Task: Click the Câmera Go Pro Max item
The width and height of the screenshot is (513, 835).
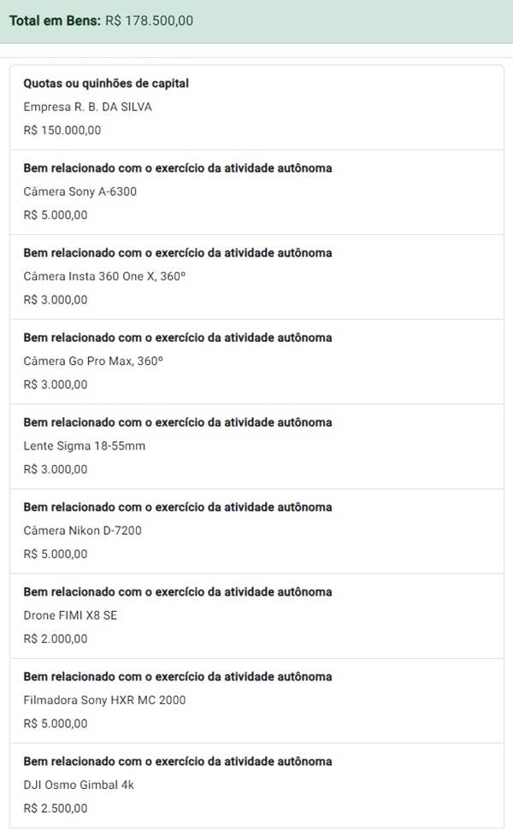Action: [x=93, y=361]
